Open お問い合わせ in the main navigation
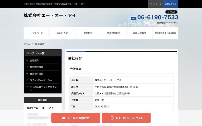The height and width of the screenshot is (126, 202). (140, 33)
